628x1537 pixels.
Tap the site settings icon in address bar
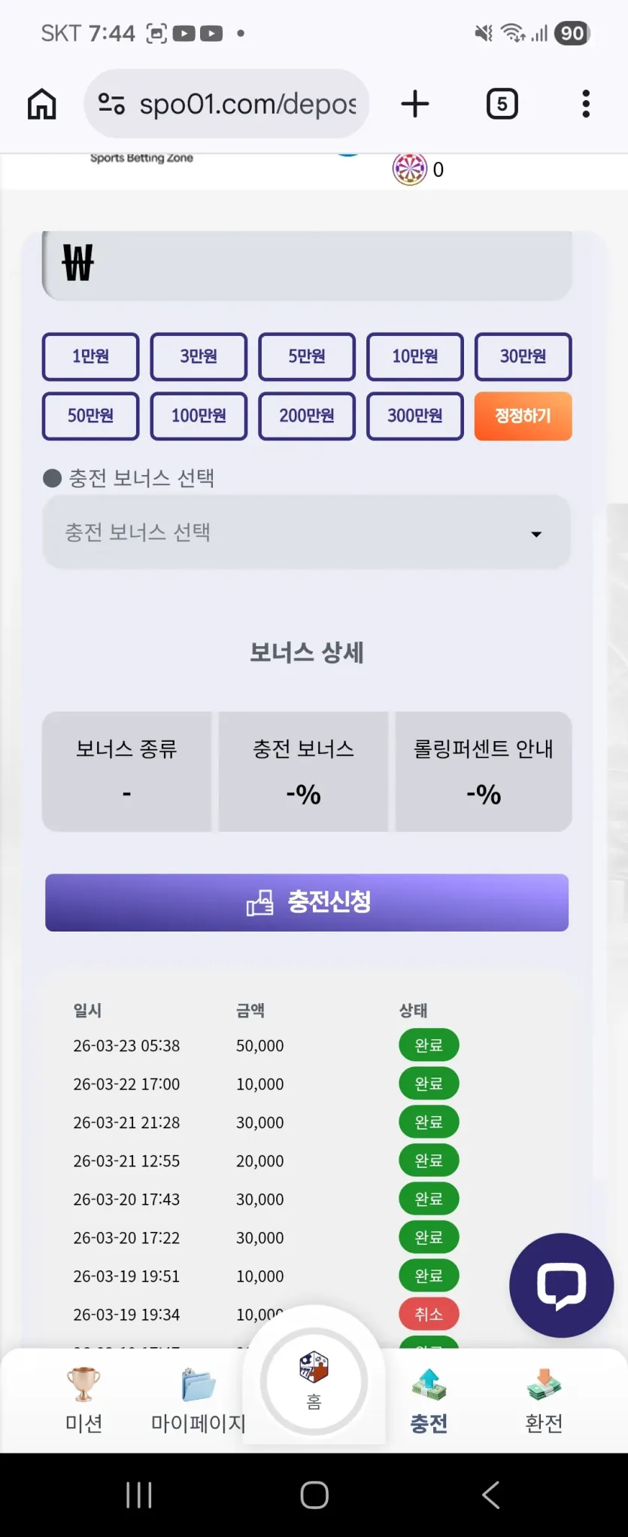[x=111, y=104]
